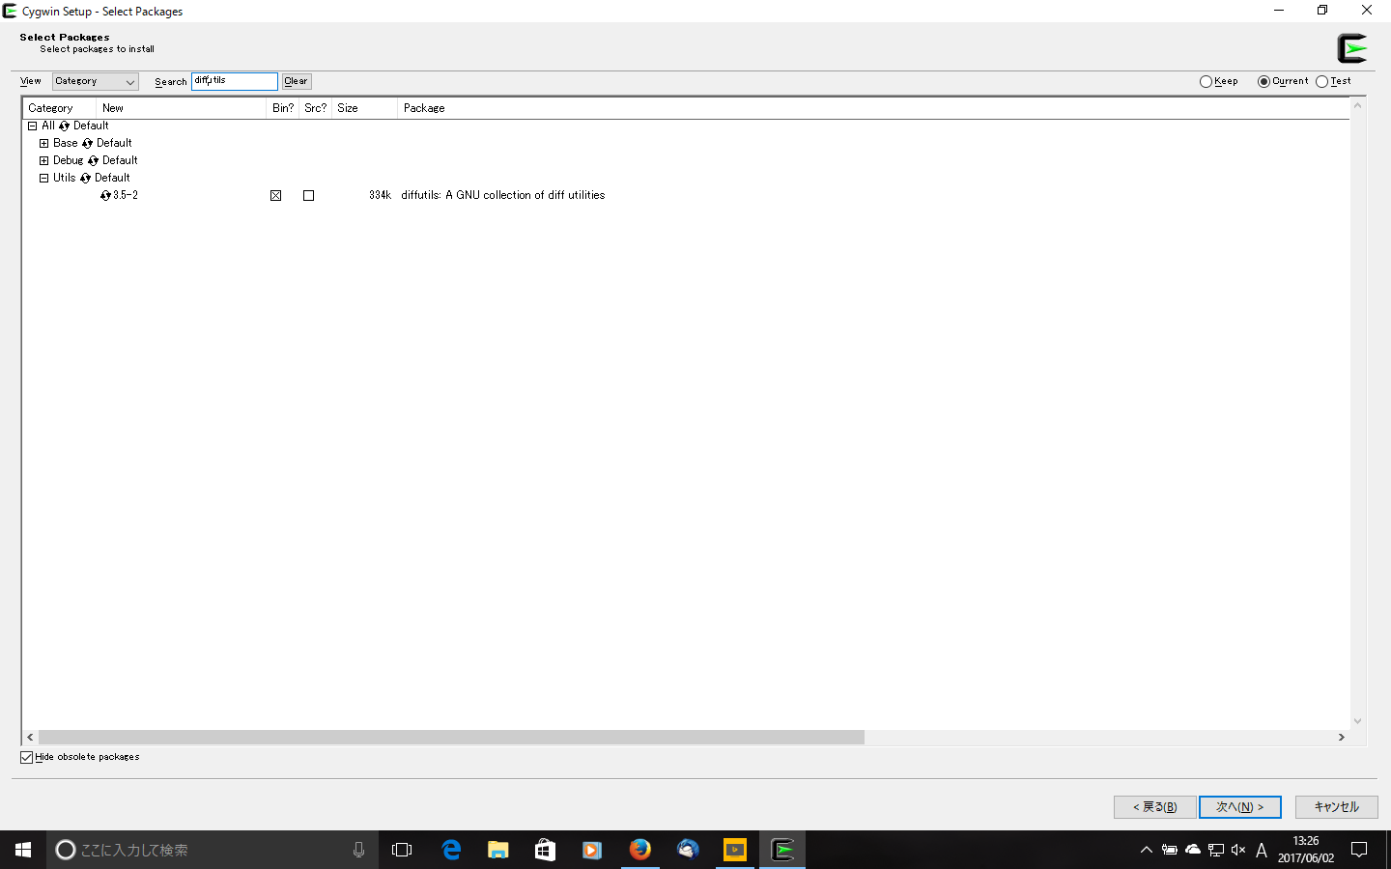Click cycle icon beside version 3.5-2

[x=105, y=195]
